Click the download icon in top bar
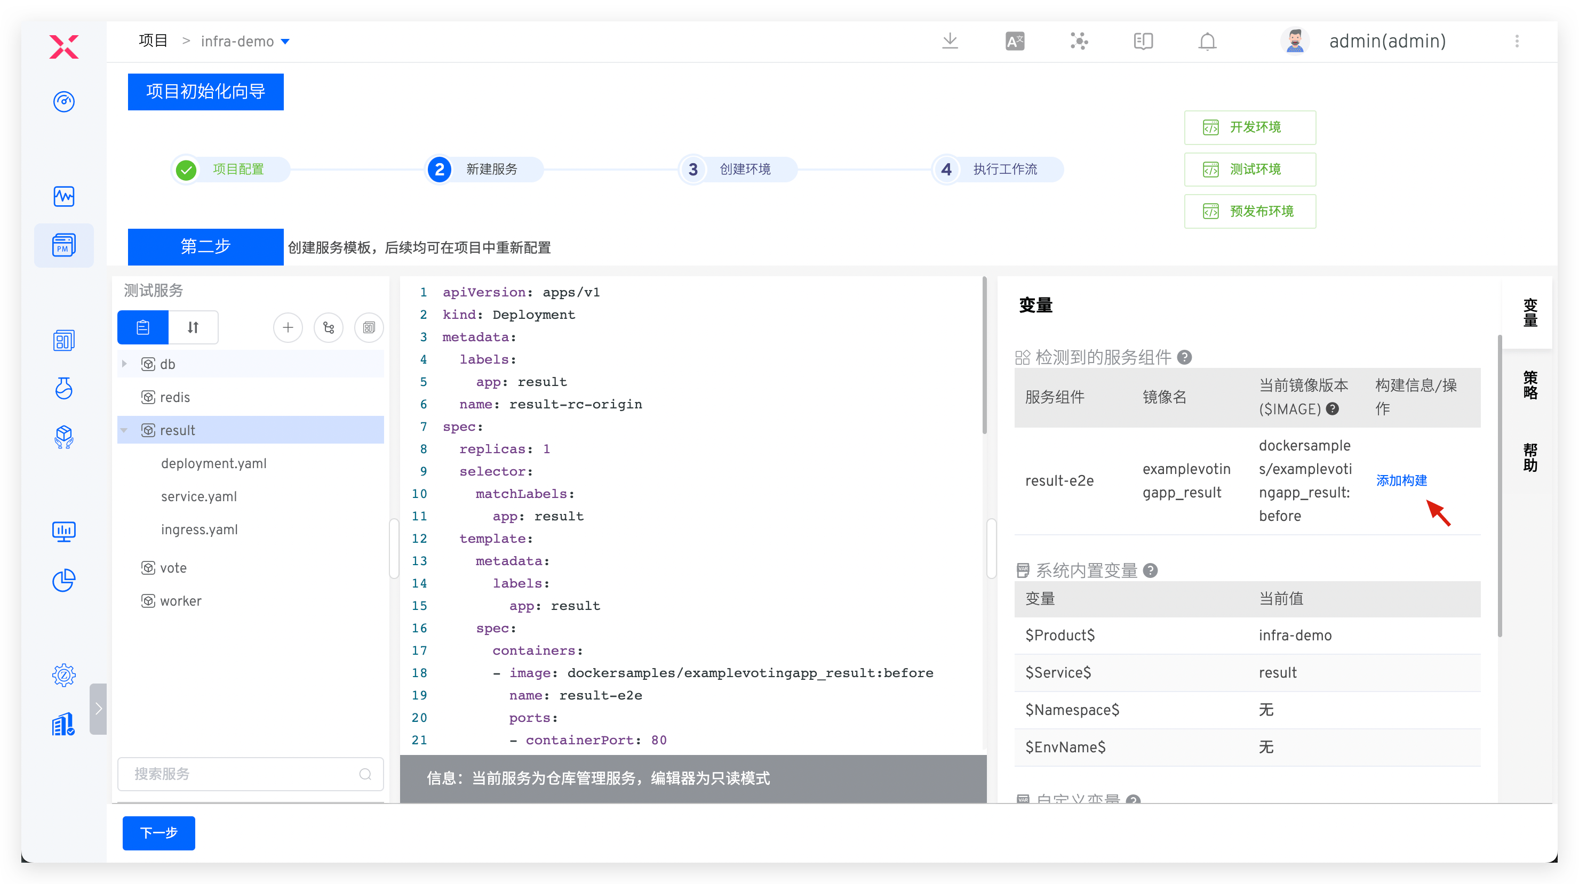 click(950, 41)
